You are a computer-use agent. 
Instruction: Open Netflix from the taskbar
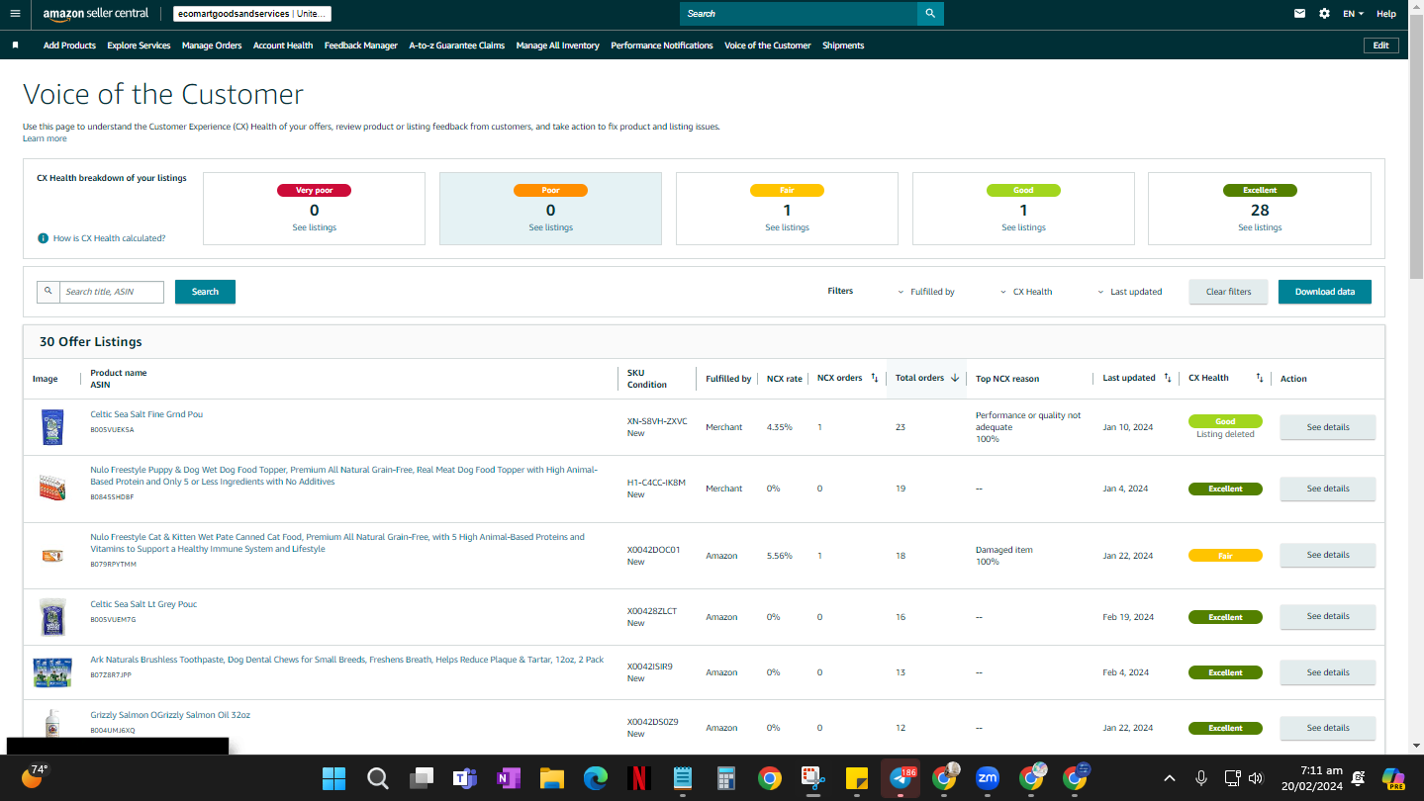point(639,778)
